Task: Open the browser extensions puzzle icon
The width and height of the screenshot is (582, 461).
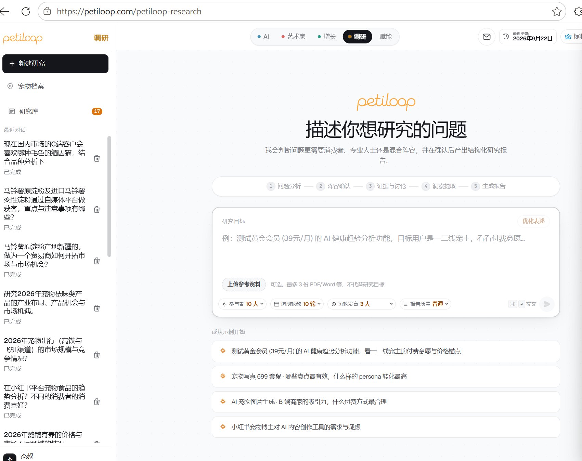Action: pos(578,11)
